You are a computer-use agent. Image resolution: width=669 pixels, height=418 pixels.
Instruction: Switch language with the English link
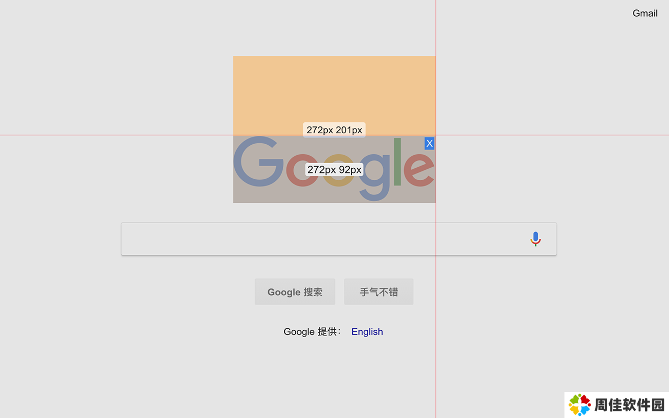click(x=367, y=332)
